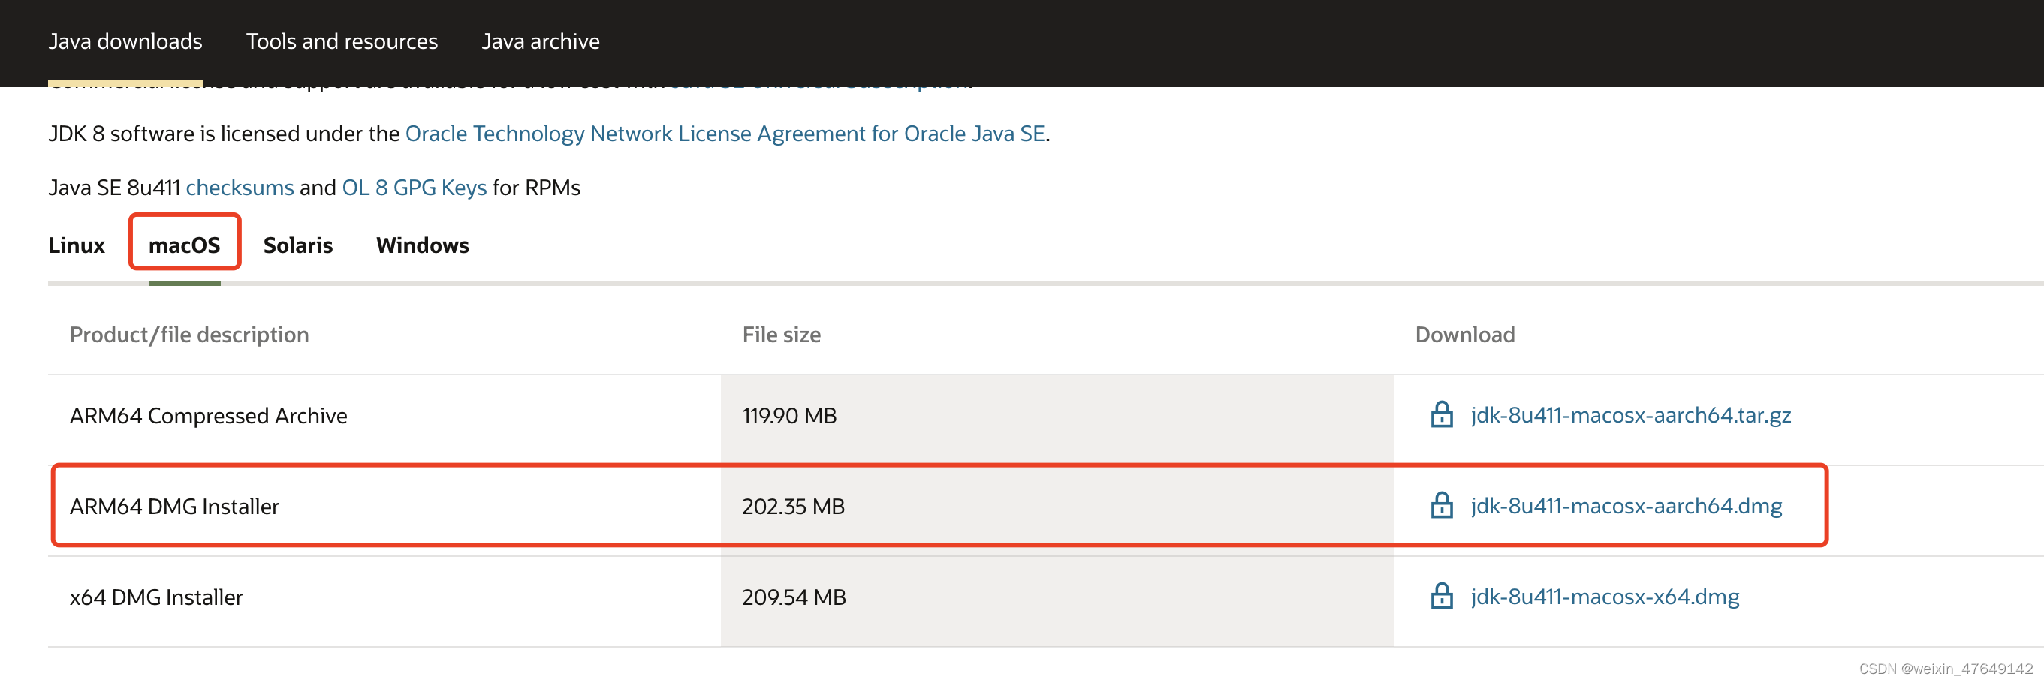Screen dimensions: 2044x683
Task: Click the ARM64 DMG Installer description
Action: click(174, 506)
